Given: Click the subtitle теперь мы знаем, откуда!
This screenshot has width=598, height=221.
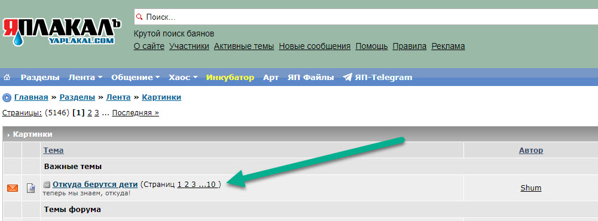Looking at the screenshot, I should [x=87, y=194].
